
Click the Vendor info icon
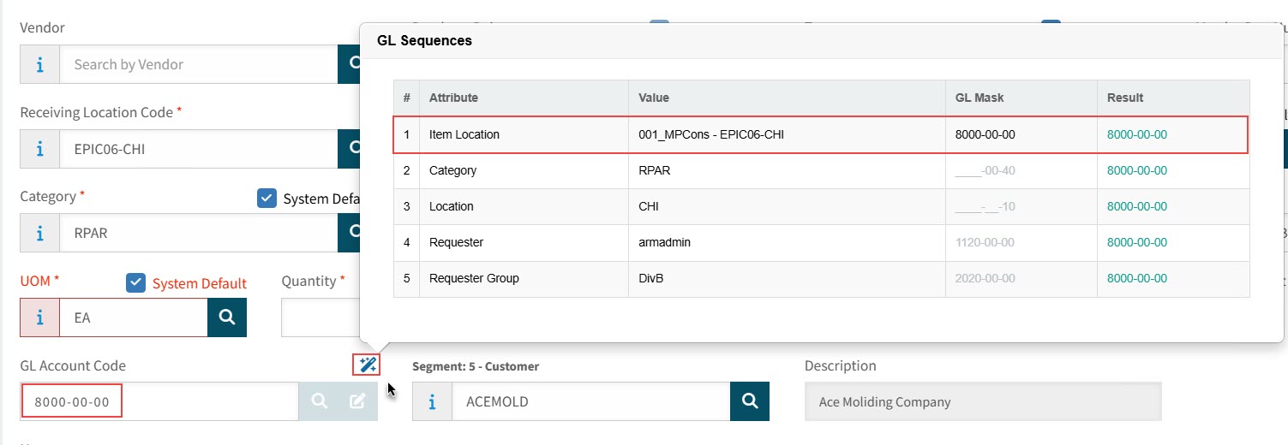pyautogui.click(x=40, y=64)
